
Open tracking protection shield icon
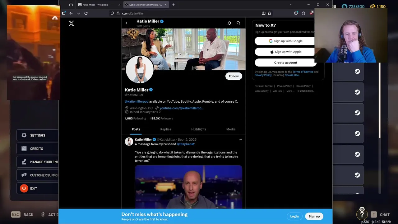(x=112, y=13)
